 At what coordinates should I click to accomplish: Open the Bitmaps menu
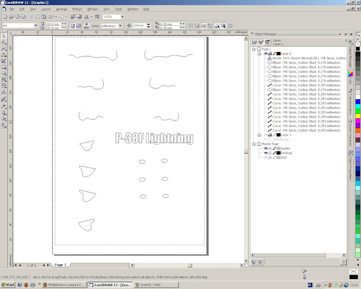point(92,9)
